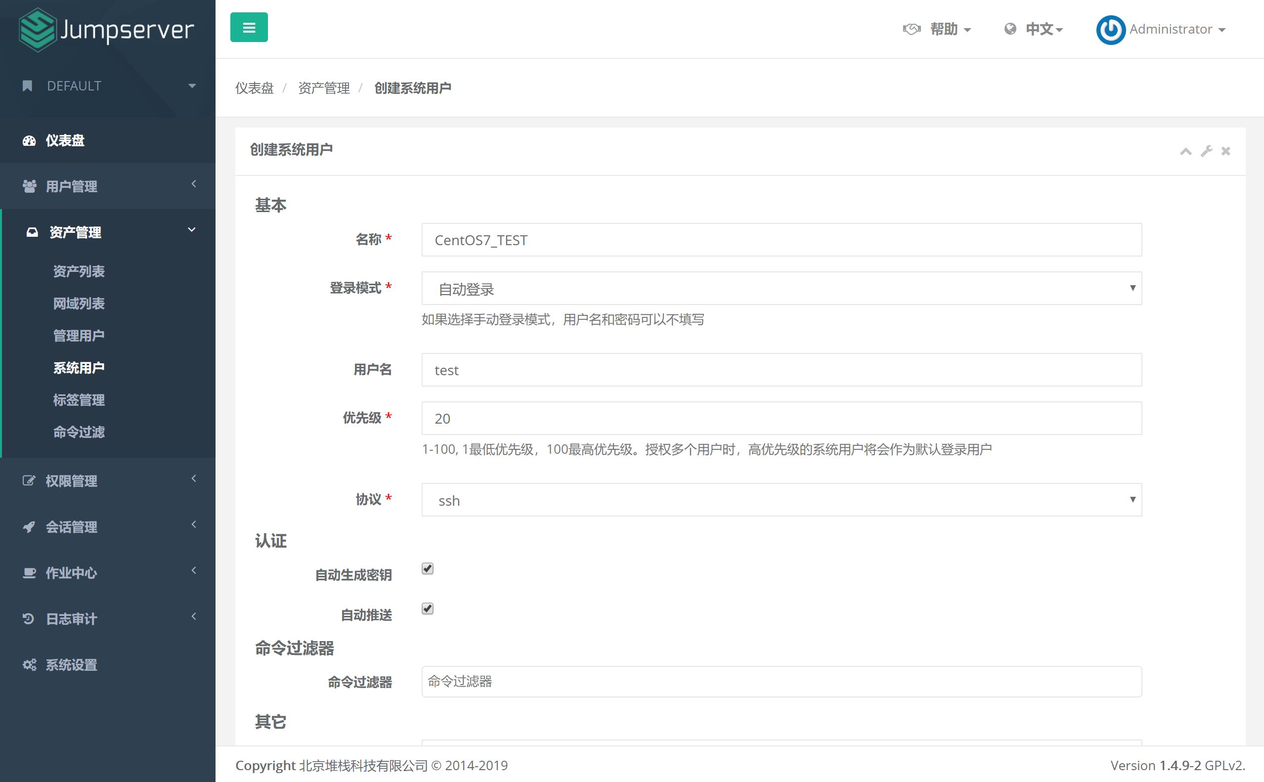Image resolution: width=1264 pixels, height=782 pixels.
Task: Click the chevron arrow on 权限管理 row
Action: pos(194,479)
